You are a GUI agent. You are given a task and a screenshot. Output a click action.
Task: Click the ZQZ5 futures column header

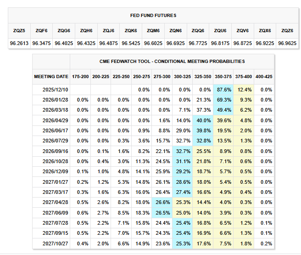(x=19, y=30)
